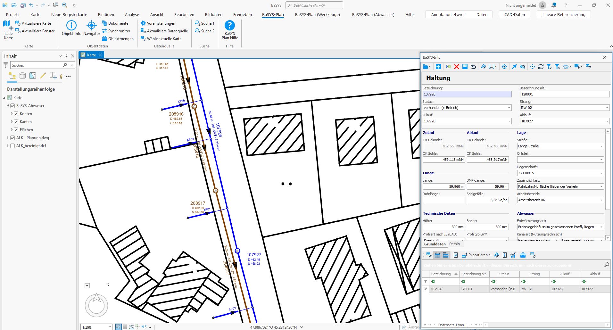Open the Analyse ribbon tab
This screenshot has height=330, width=613.
point(132,14)
